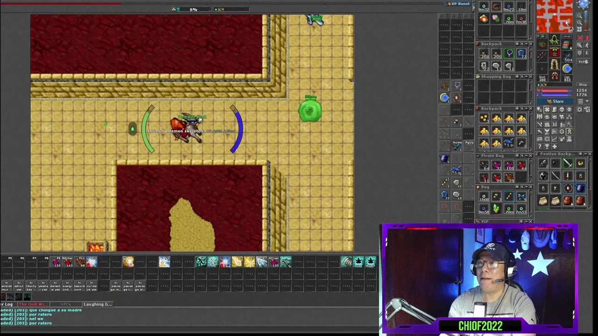This screenshot has height=336, width=598.
Task: Click the helmet equipment slot
Action: click(555, 40)
